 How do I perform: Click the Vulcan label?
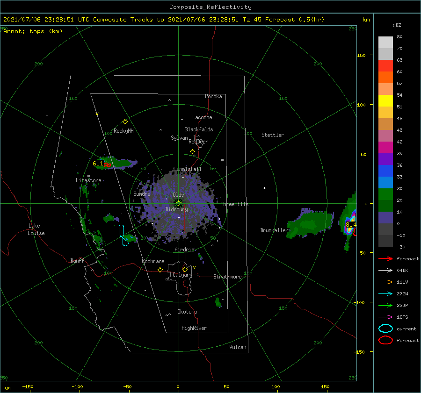pos(238,347)
